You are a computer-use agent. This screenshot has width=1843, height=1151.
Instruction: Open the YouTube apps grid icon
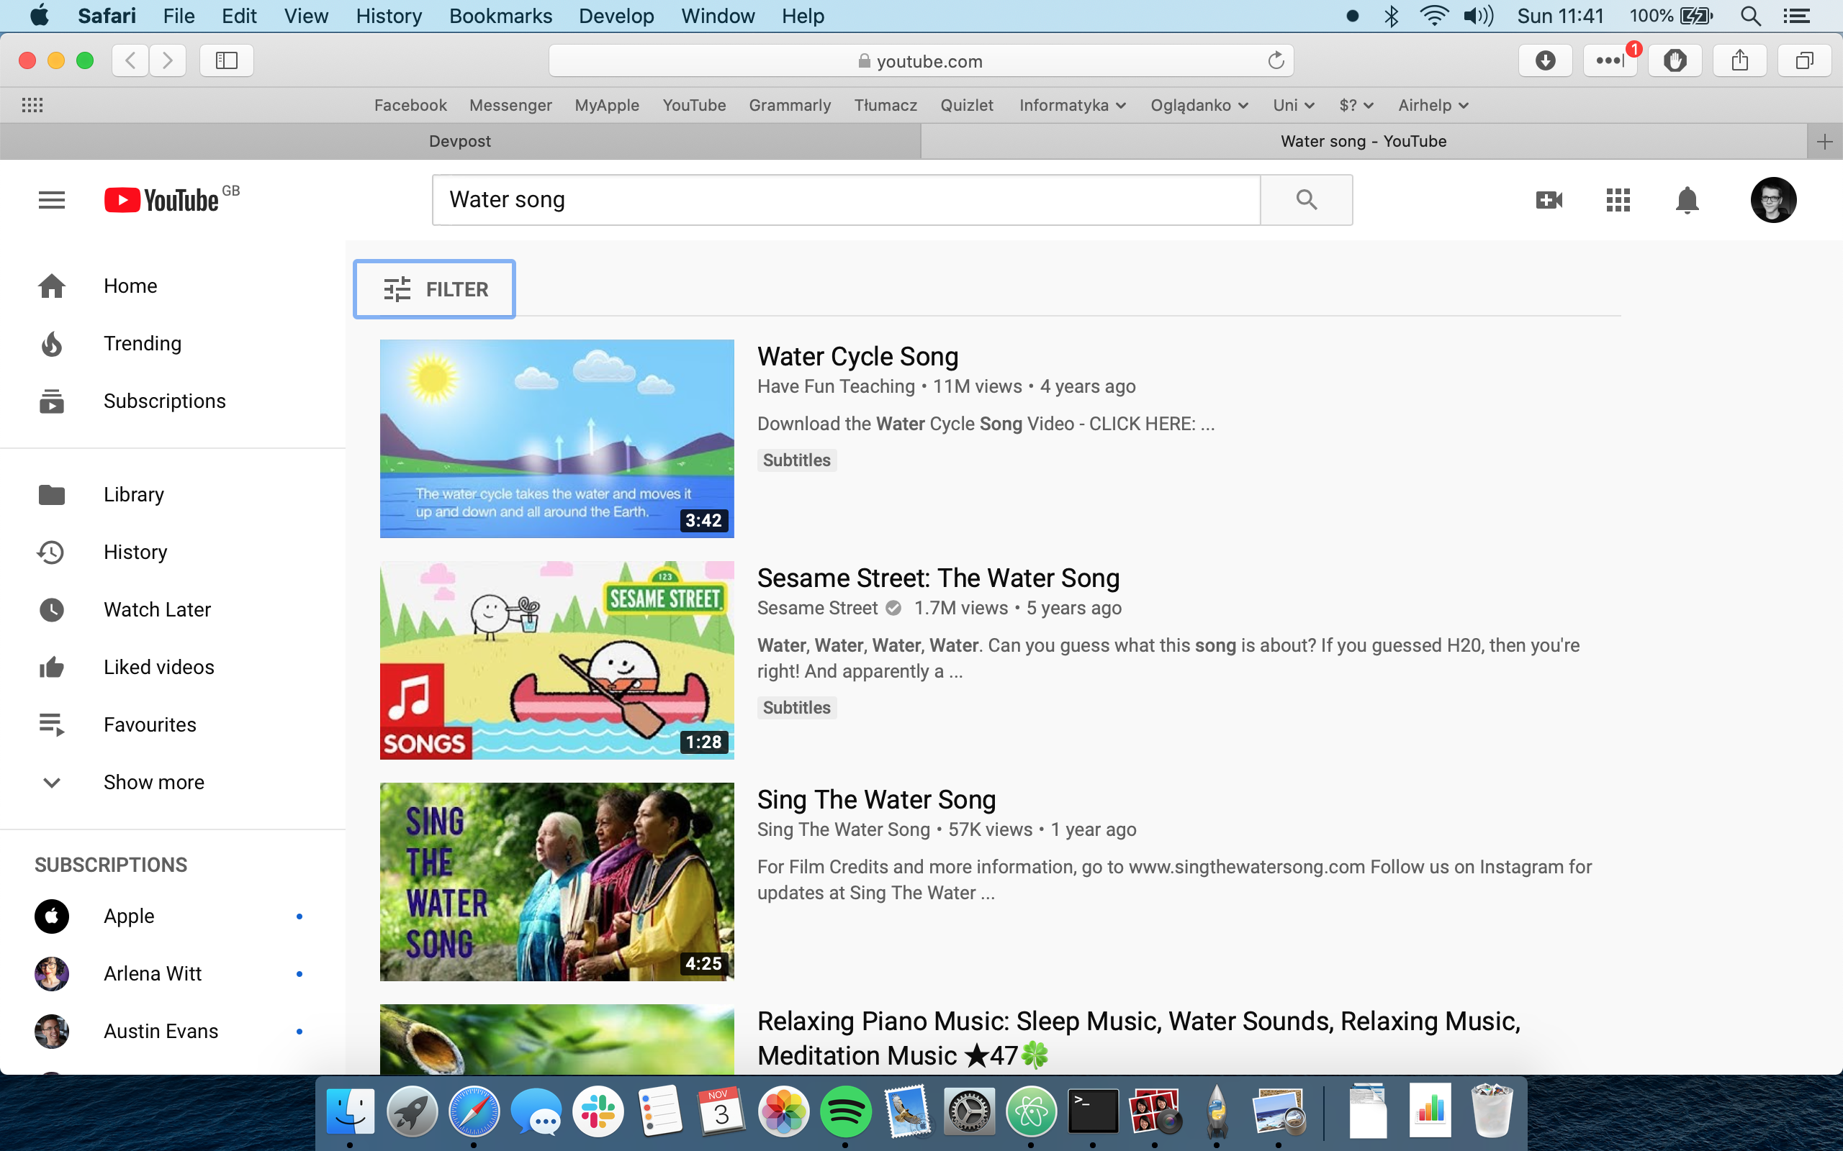click(x=1618, y=200)
